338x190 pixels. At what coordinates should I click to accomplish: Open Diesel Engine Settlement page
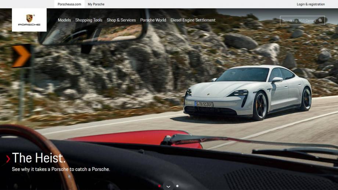point(193,20)
